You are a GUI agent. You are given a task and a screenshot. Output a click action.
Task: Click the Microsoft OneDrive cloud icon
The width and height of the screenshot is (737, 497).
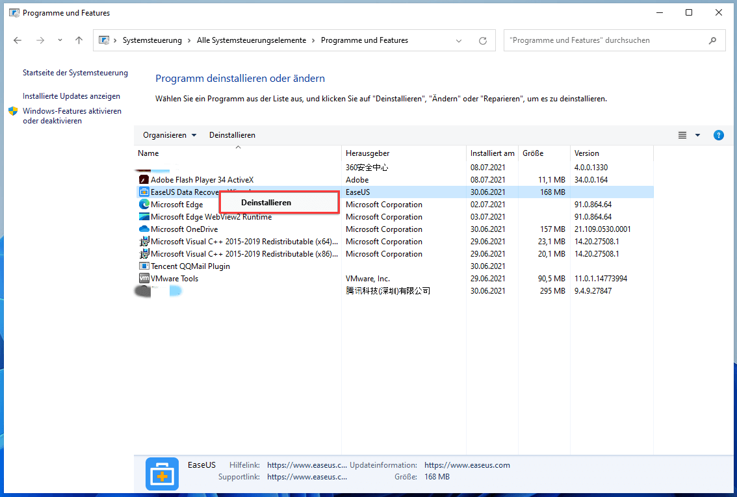(x=144, y=229)
